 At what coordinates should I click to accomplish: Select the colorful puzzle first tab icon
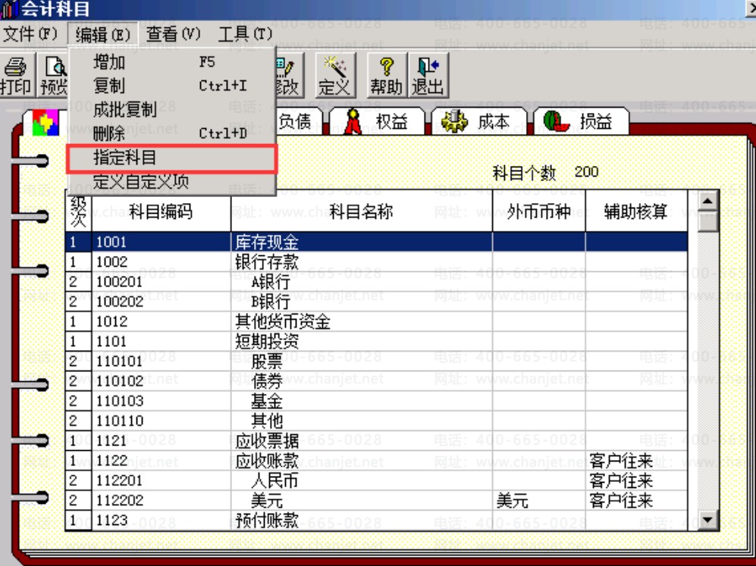(x=45, y=122)
